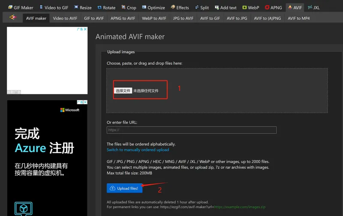This screenshot has width=343, height=216.
Task: Click the green WebP icon
Action: [x=244, y=8]
